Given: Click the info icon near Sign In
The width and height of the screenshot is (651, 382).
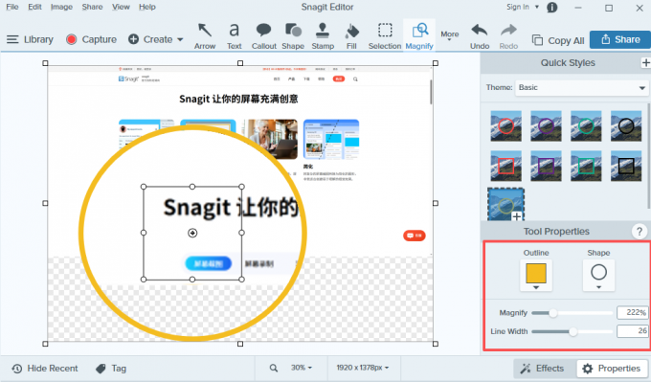Looking at the screenshot, I should [551, 8].
